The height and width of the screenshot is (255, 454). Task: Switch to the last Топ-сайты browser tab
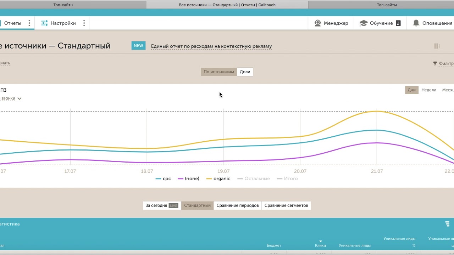(382, 5)
